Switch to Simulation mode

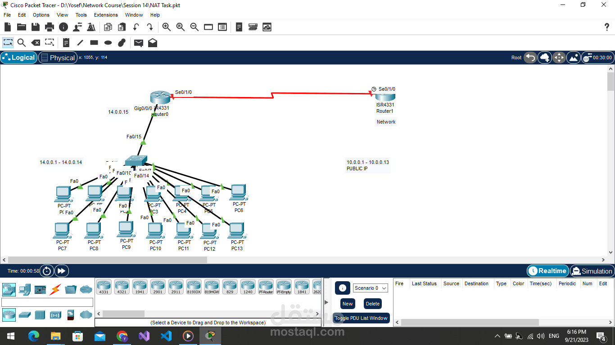pyautogui.click(x=592, y=271)
